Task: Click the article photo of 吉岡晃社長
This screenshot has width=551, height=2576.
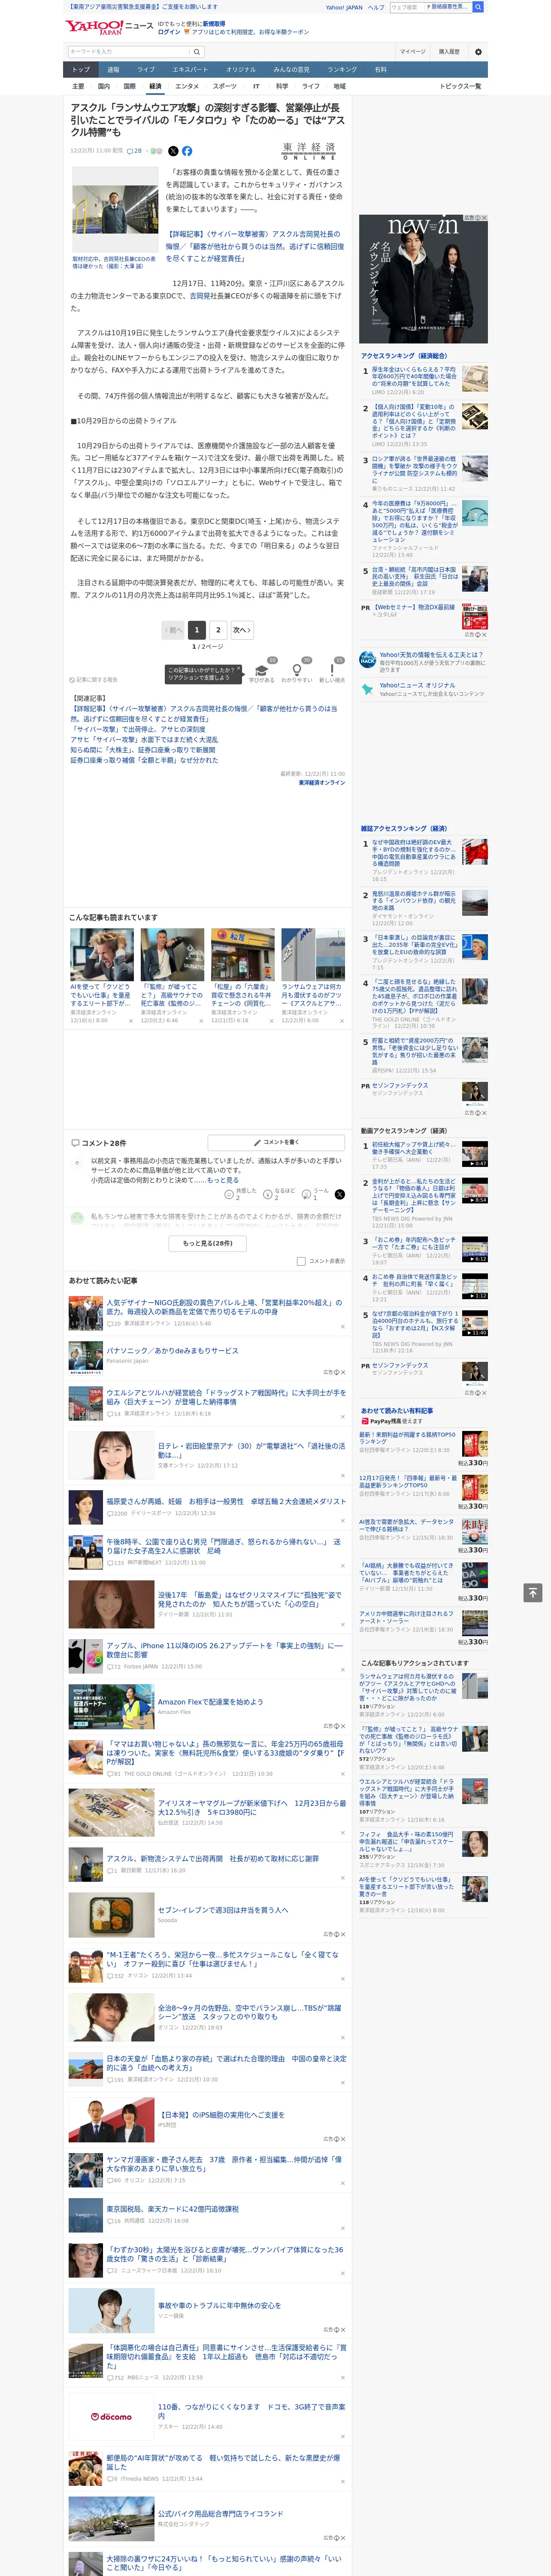Action: 114,210
